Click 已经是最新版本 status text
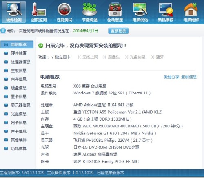 tap(111, 173)
